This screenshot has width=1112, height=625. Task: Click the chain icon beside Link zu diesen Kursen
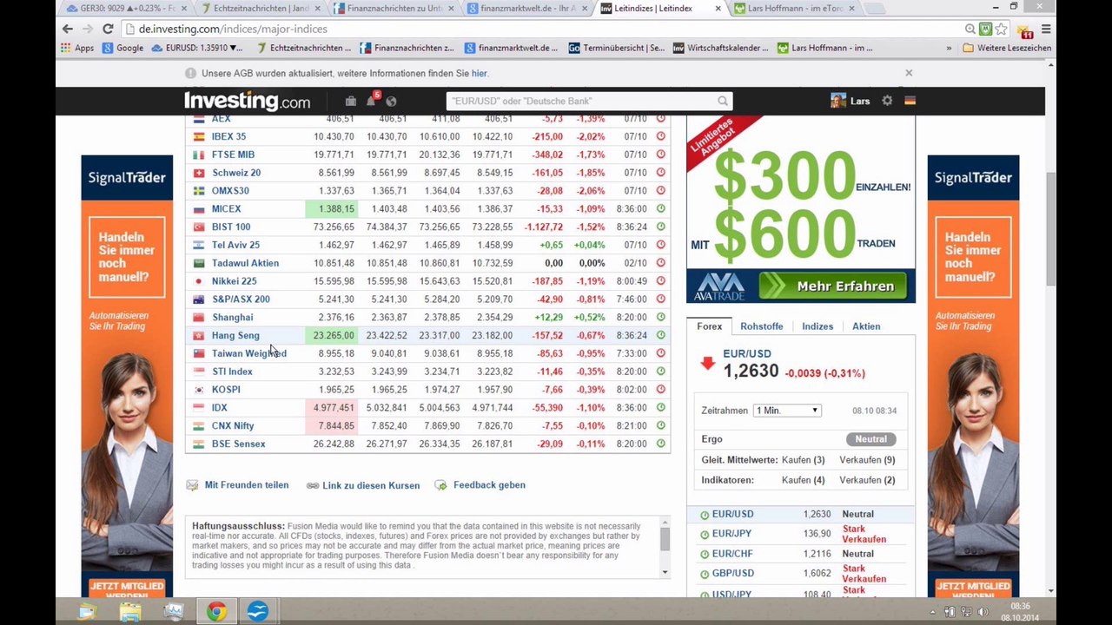(313, 485)
